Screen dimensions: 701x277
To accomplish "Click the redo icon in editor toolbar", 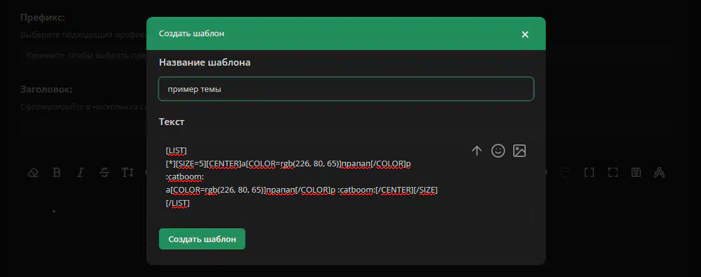I will [x=565, y=173].
